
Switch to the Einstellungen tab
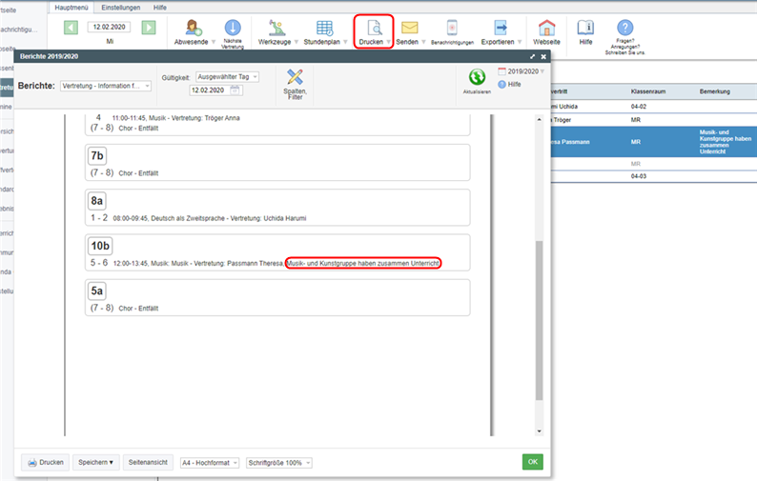click(x=120, y=7)
